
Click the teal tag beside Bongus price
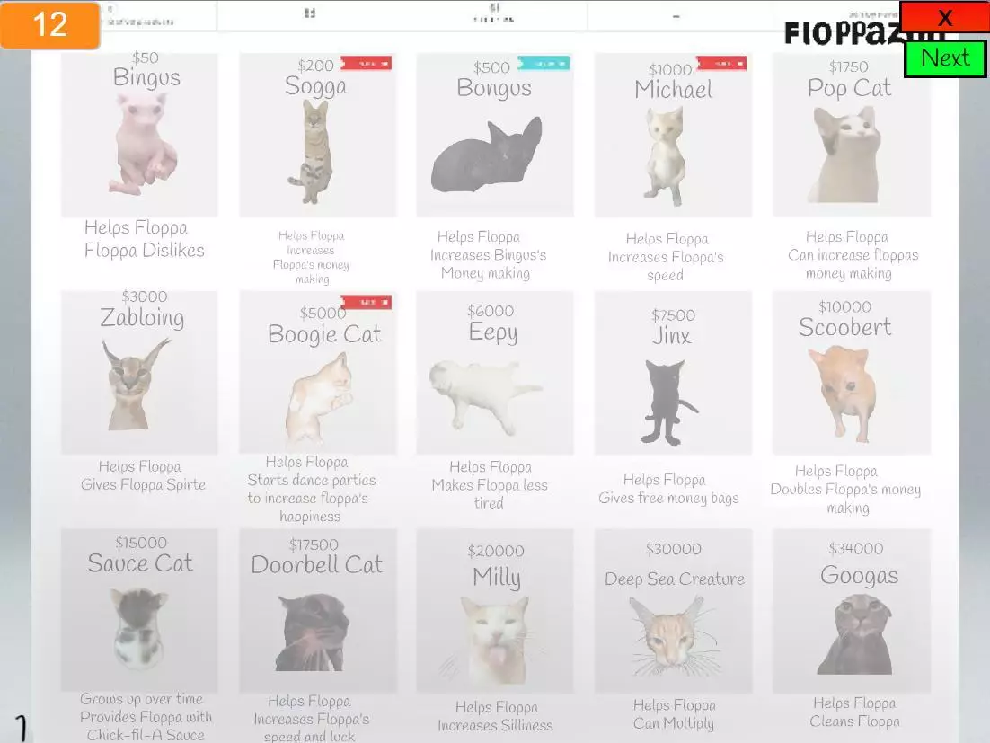click(x=543, y=63)
